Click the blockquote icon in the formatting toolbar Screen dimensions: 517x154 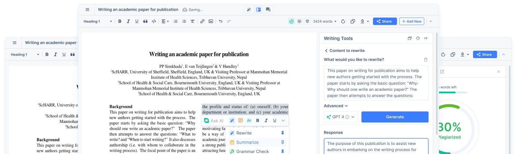[145, 21]
